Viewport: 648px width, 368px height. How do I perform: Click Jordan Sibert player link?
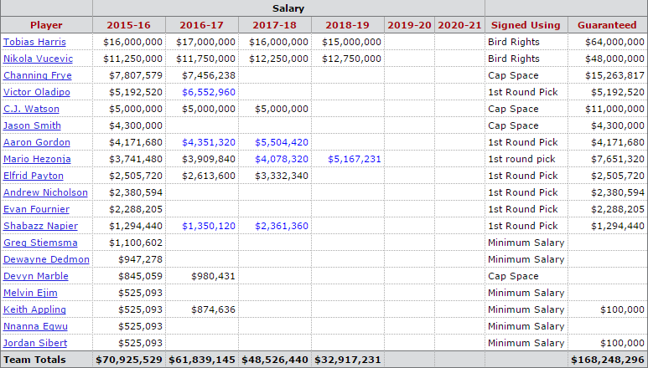coord(34,343)
